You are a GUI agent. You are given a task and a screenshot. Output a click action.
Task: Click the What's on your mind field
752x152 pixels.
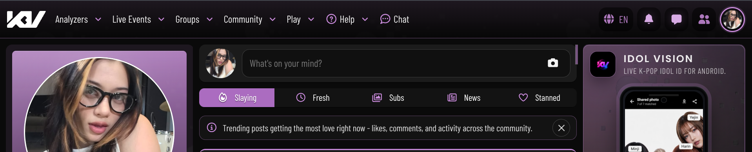click(x=406, y=63)
